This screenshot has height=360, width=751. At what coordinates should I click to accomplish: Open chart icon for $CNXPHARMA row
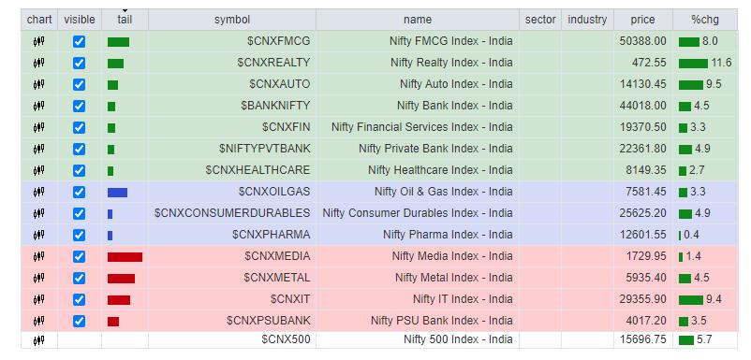pyautogui.click(x=38, y=236)
